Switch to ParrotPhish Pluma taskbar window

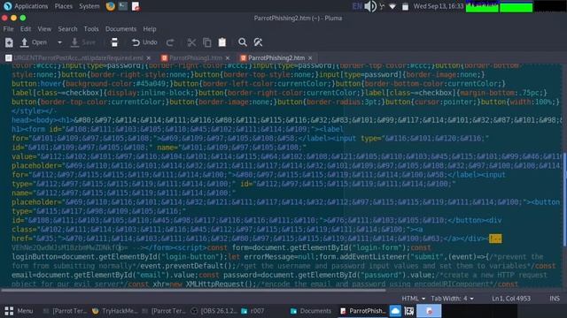pos(363,311)
